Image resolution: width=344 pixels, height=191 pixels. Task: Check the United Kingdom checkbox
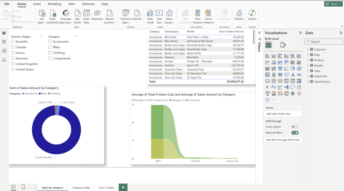pyautogui.click(x=13, y=64)
